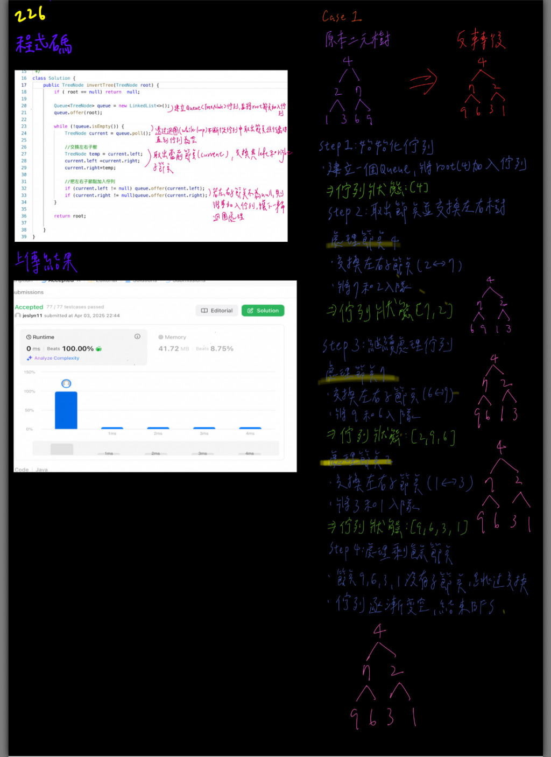
Task: Select the 4ms bar in runtime chart
Action: coord(250,428)
